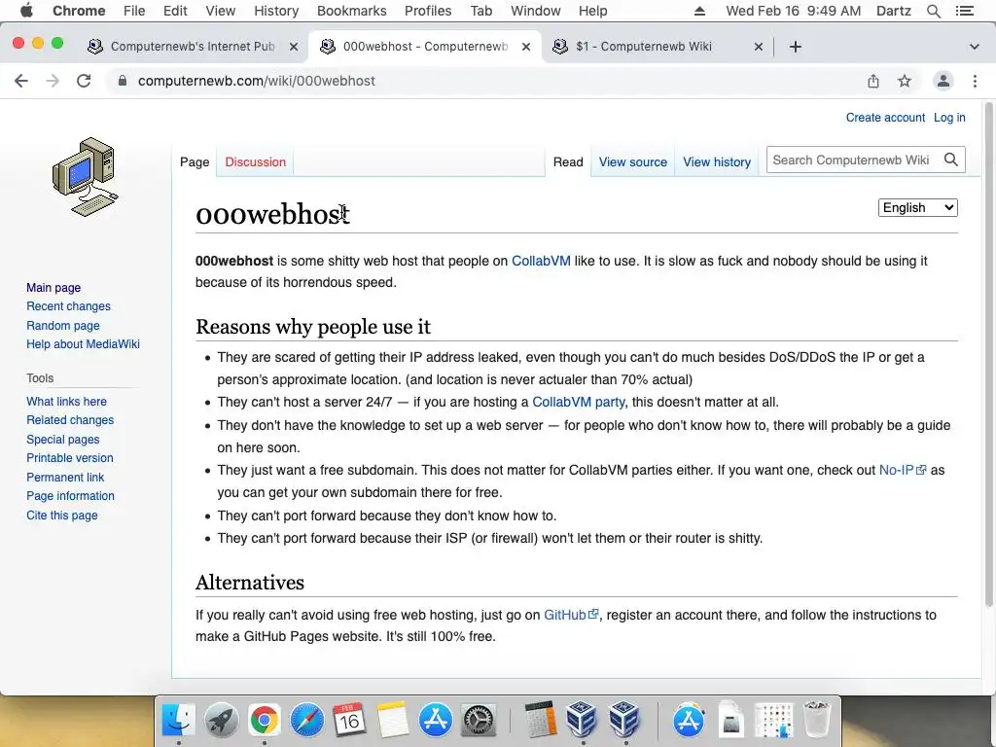Select the Read tab
This screenshot has height=747, width=996.
(x=568, y=162)
